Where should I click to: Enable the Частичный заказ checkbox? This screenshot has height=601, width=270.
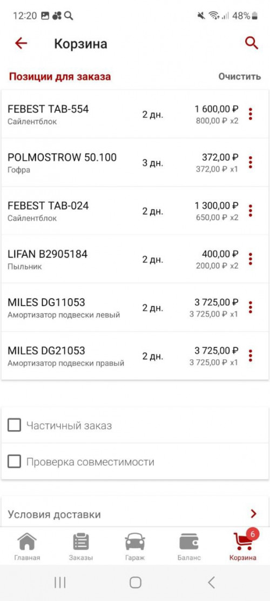(14, 425)
